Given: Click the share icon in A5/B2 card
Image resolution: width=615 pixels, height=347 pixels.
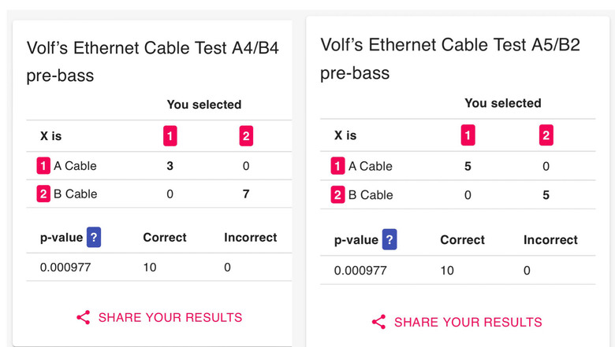Looking at the screenshot, I should [379, 322].
